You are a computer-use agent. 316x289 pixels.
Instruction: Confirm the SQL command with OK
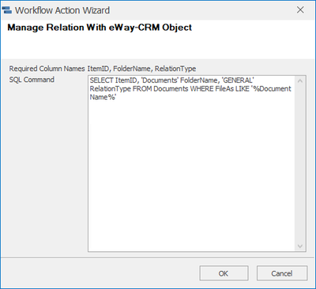coord(224,273)
